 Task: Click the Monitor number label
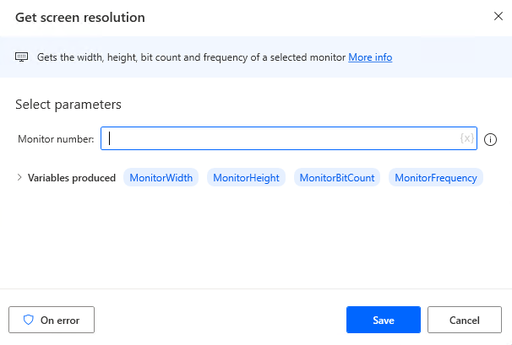(56, 139)
